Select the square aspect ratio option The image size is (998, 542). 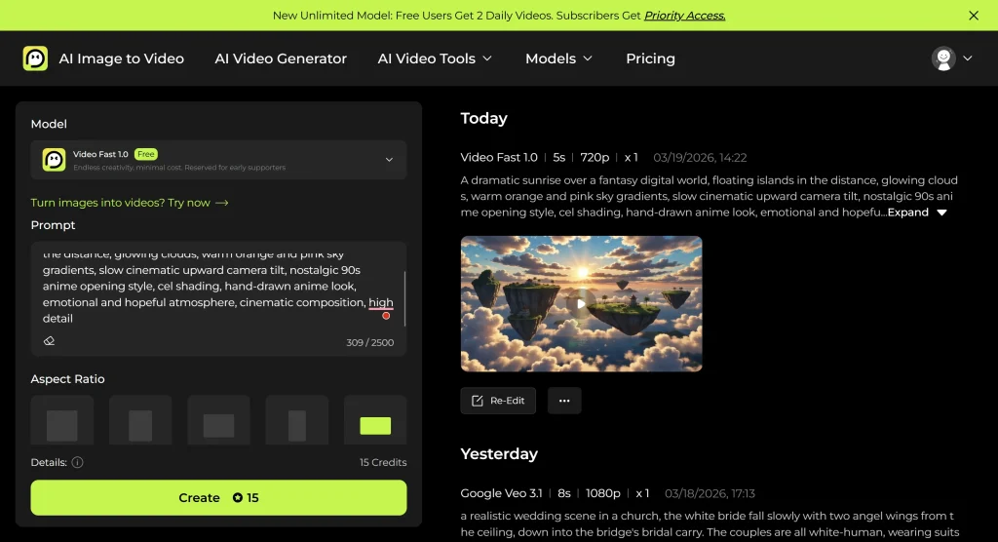62,425
